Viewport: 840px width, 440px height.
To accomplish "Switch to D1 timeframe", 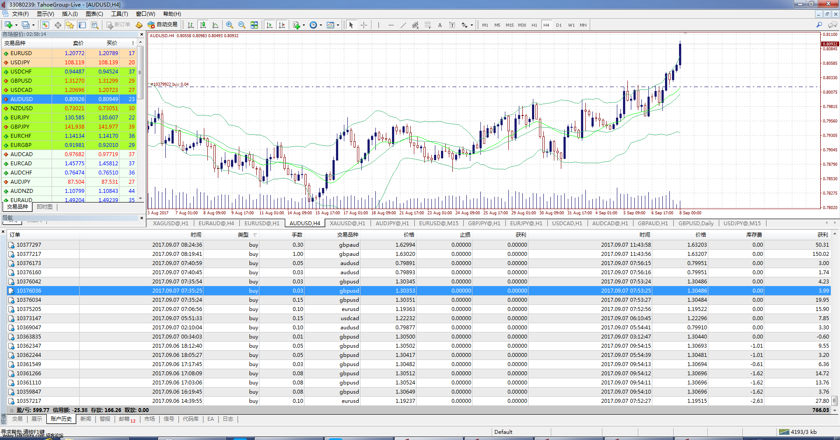I will pyautogui.click(x=559, y=25).
